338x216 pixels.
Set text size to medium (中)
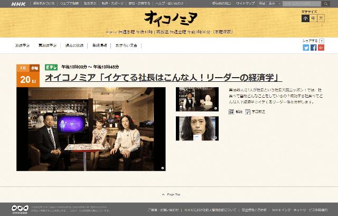(313, 18)
